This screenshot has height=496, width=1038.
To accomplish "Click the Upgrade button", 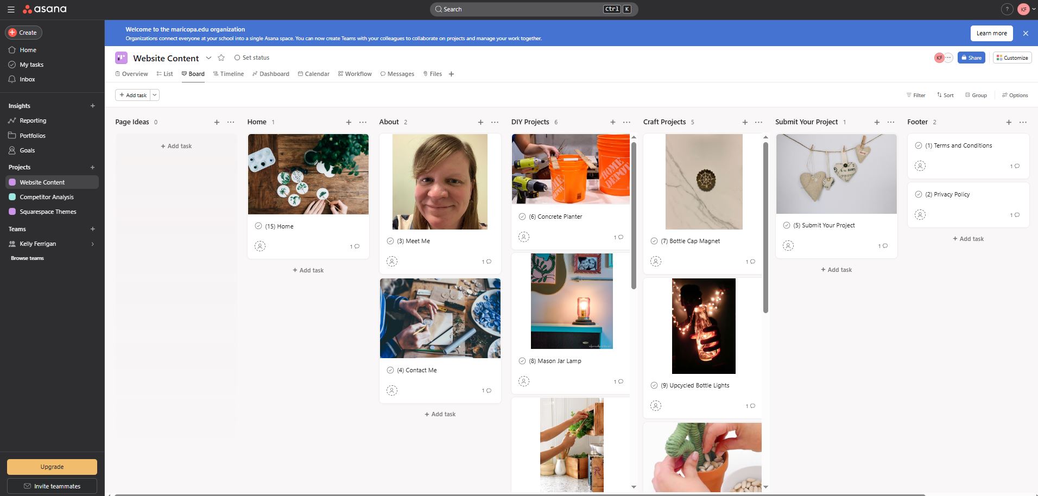I will click(x=52, y=467).
